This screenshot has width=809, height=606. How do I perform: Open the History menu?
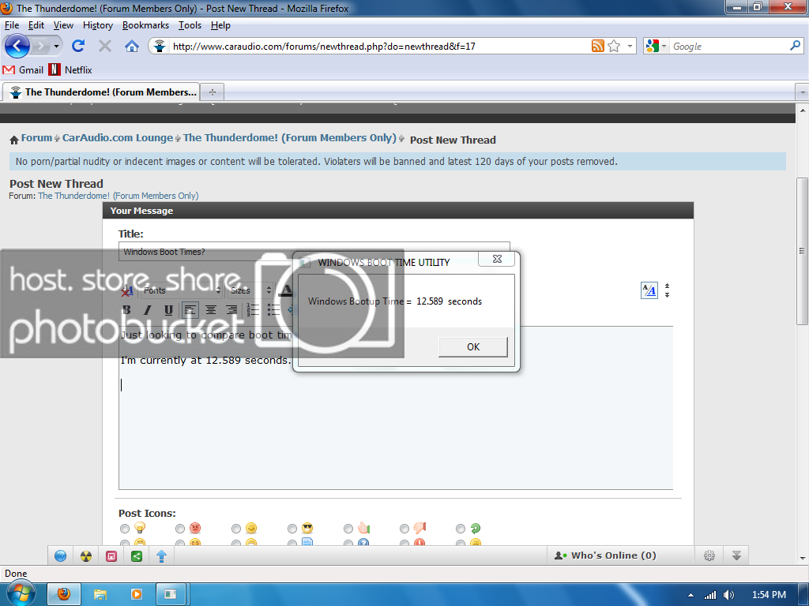(97, 25)
